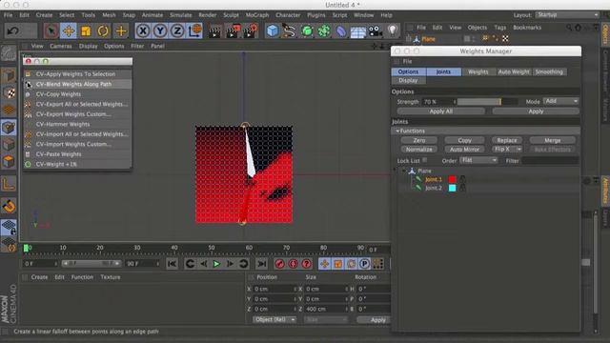The image size is (610, 343).
Task: Add a light object
Action: click(x=392, y=30)
